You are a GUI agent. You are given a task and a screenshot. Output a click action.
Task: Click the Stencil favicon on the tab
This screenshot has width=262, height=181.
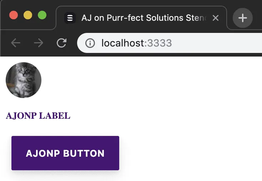[x=70, y=18]
